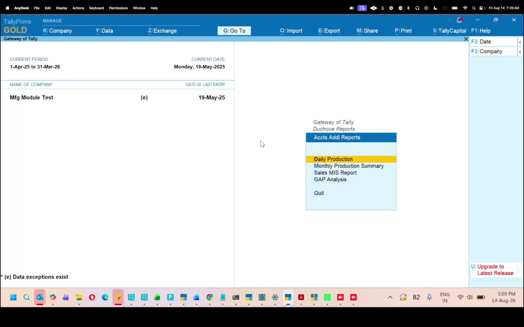Open the paperclip icon in macOS menu bar
Image resolution: width=524 pixels, height=327 pixels.
click(x=383, y=8)
